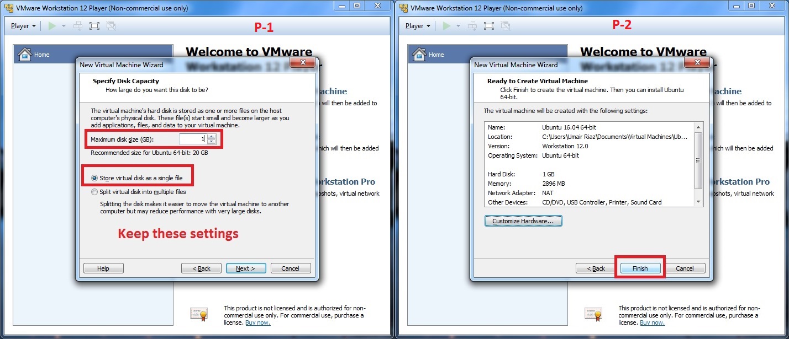Go Back from Specify Disk Capacity page

coord(201,268)
